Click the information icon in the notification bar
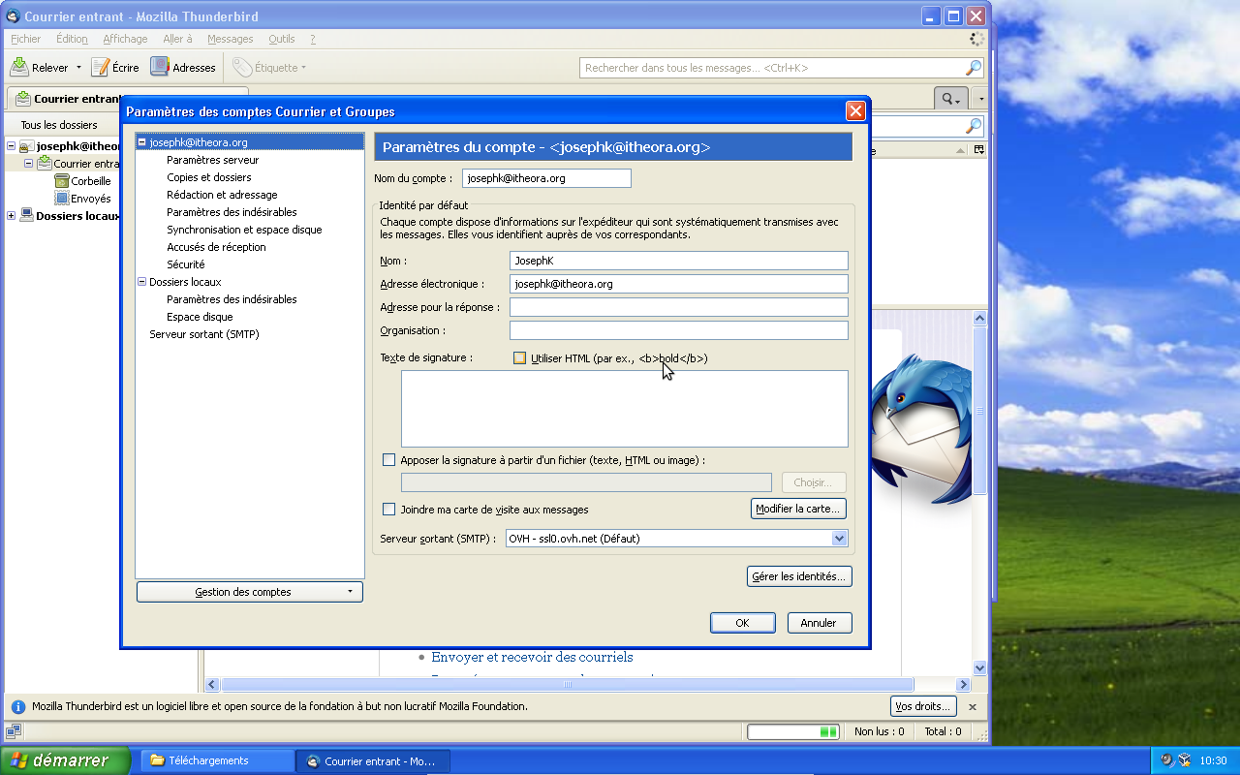Image resolution: width=1240 pixels, height=775 pixels. (18, 706)
